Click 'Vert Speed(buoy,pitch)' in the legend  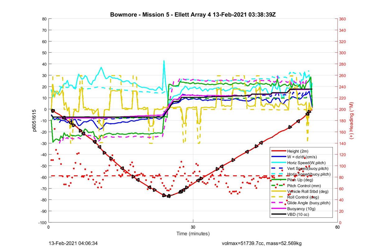coord(308,168)
